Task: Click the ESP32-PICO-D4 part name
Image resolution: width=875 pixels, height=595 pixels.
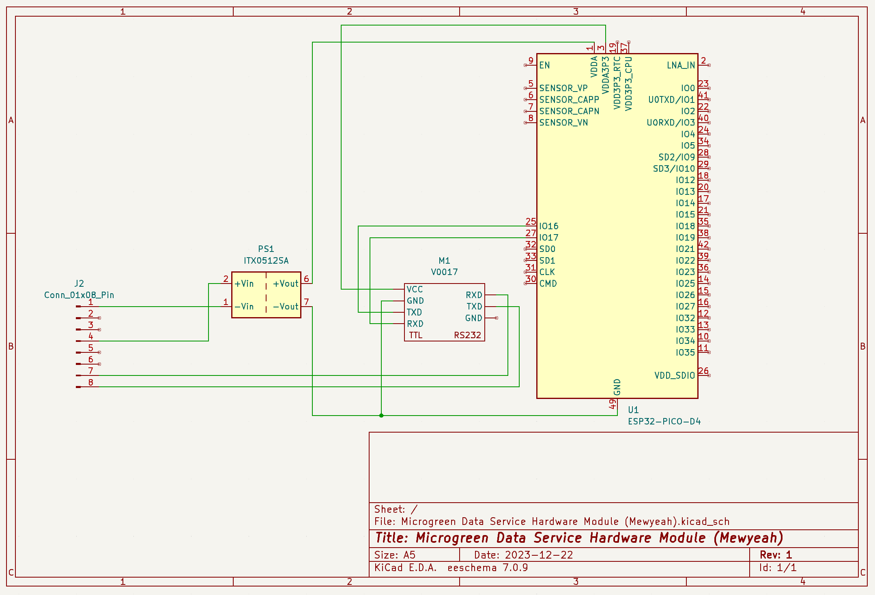Action: (x=664, y=421)
